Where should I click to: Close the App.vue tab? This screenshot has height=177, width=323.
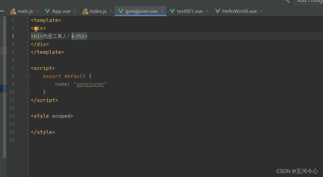tap(75, 11)
